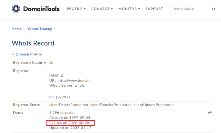Focus the Whois Lookup search field

190,9
